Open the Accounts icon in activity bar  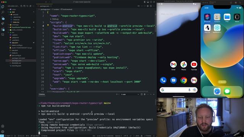click(x=3, y=126)
